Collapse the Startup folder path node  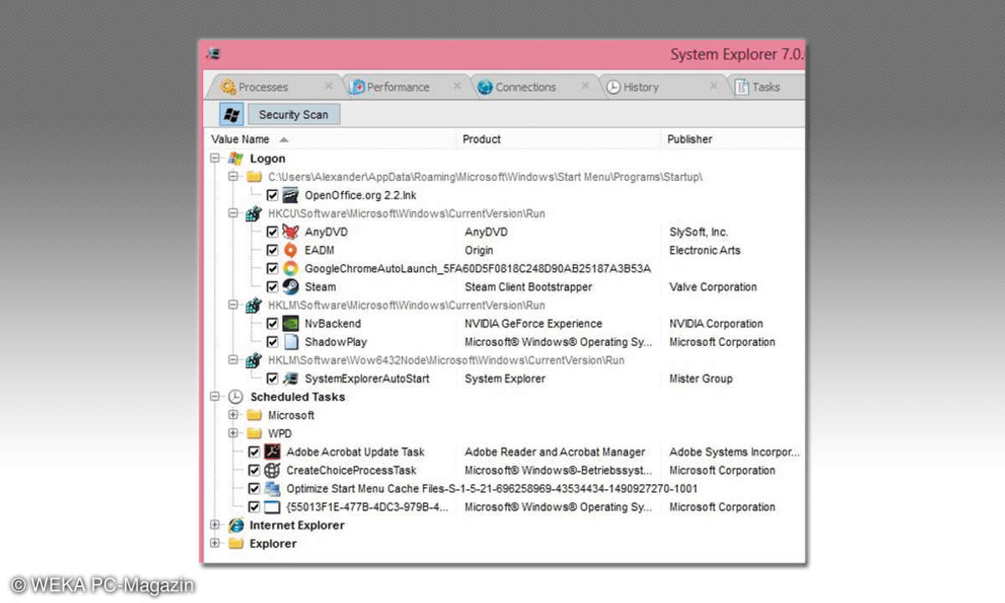click(234, 177)
